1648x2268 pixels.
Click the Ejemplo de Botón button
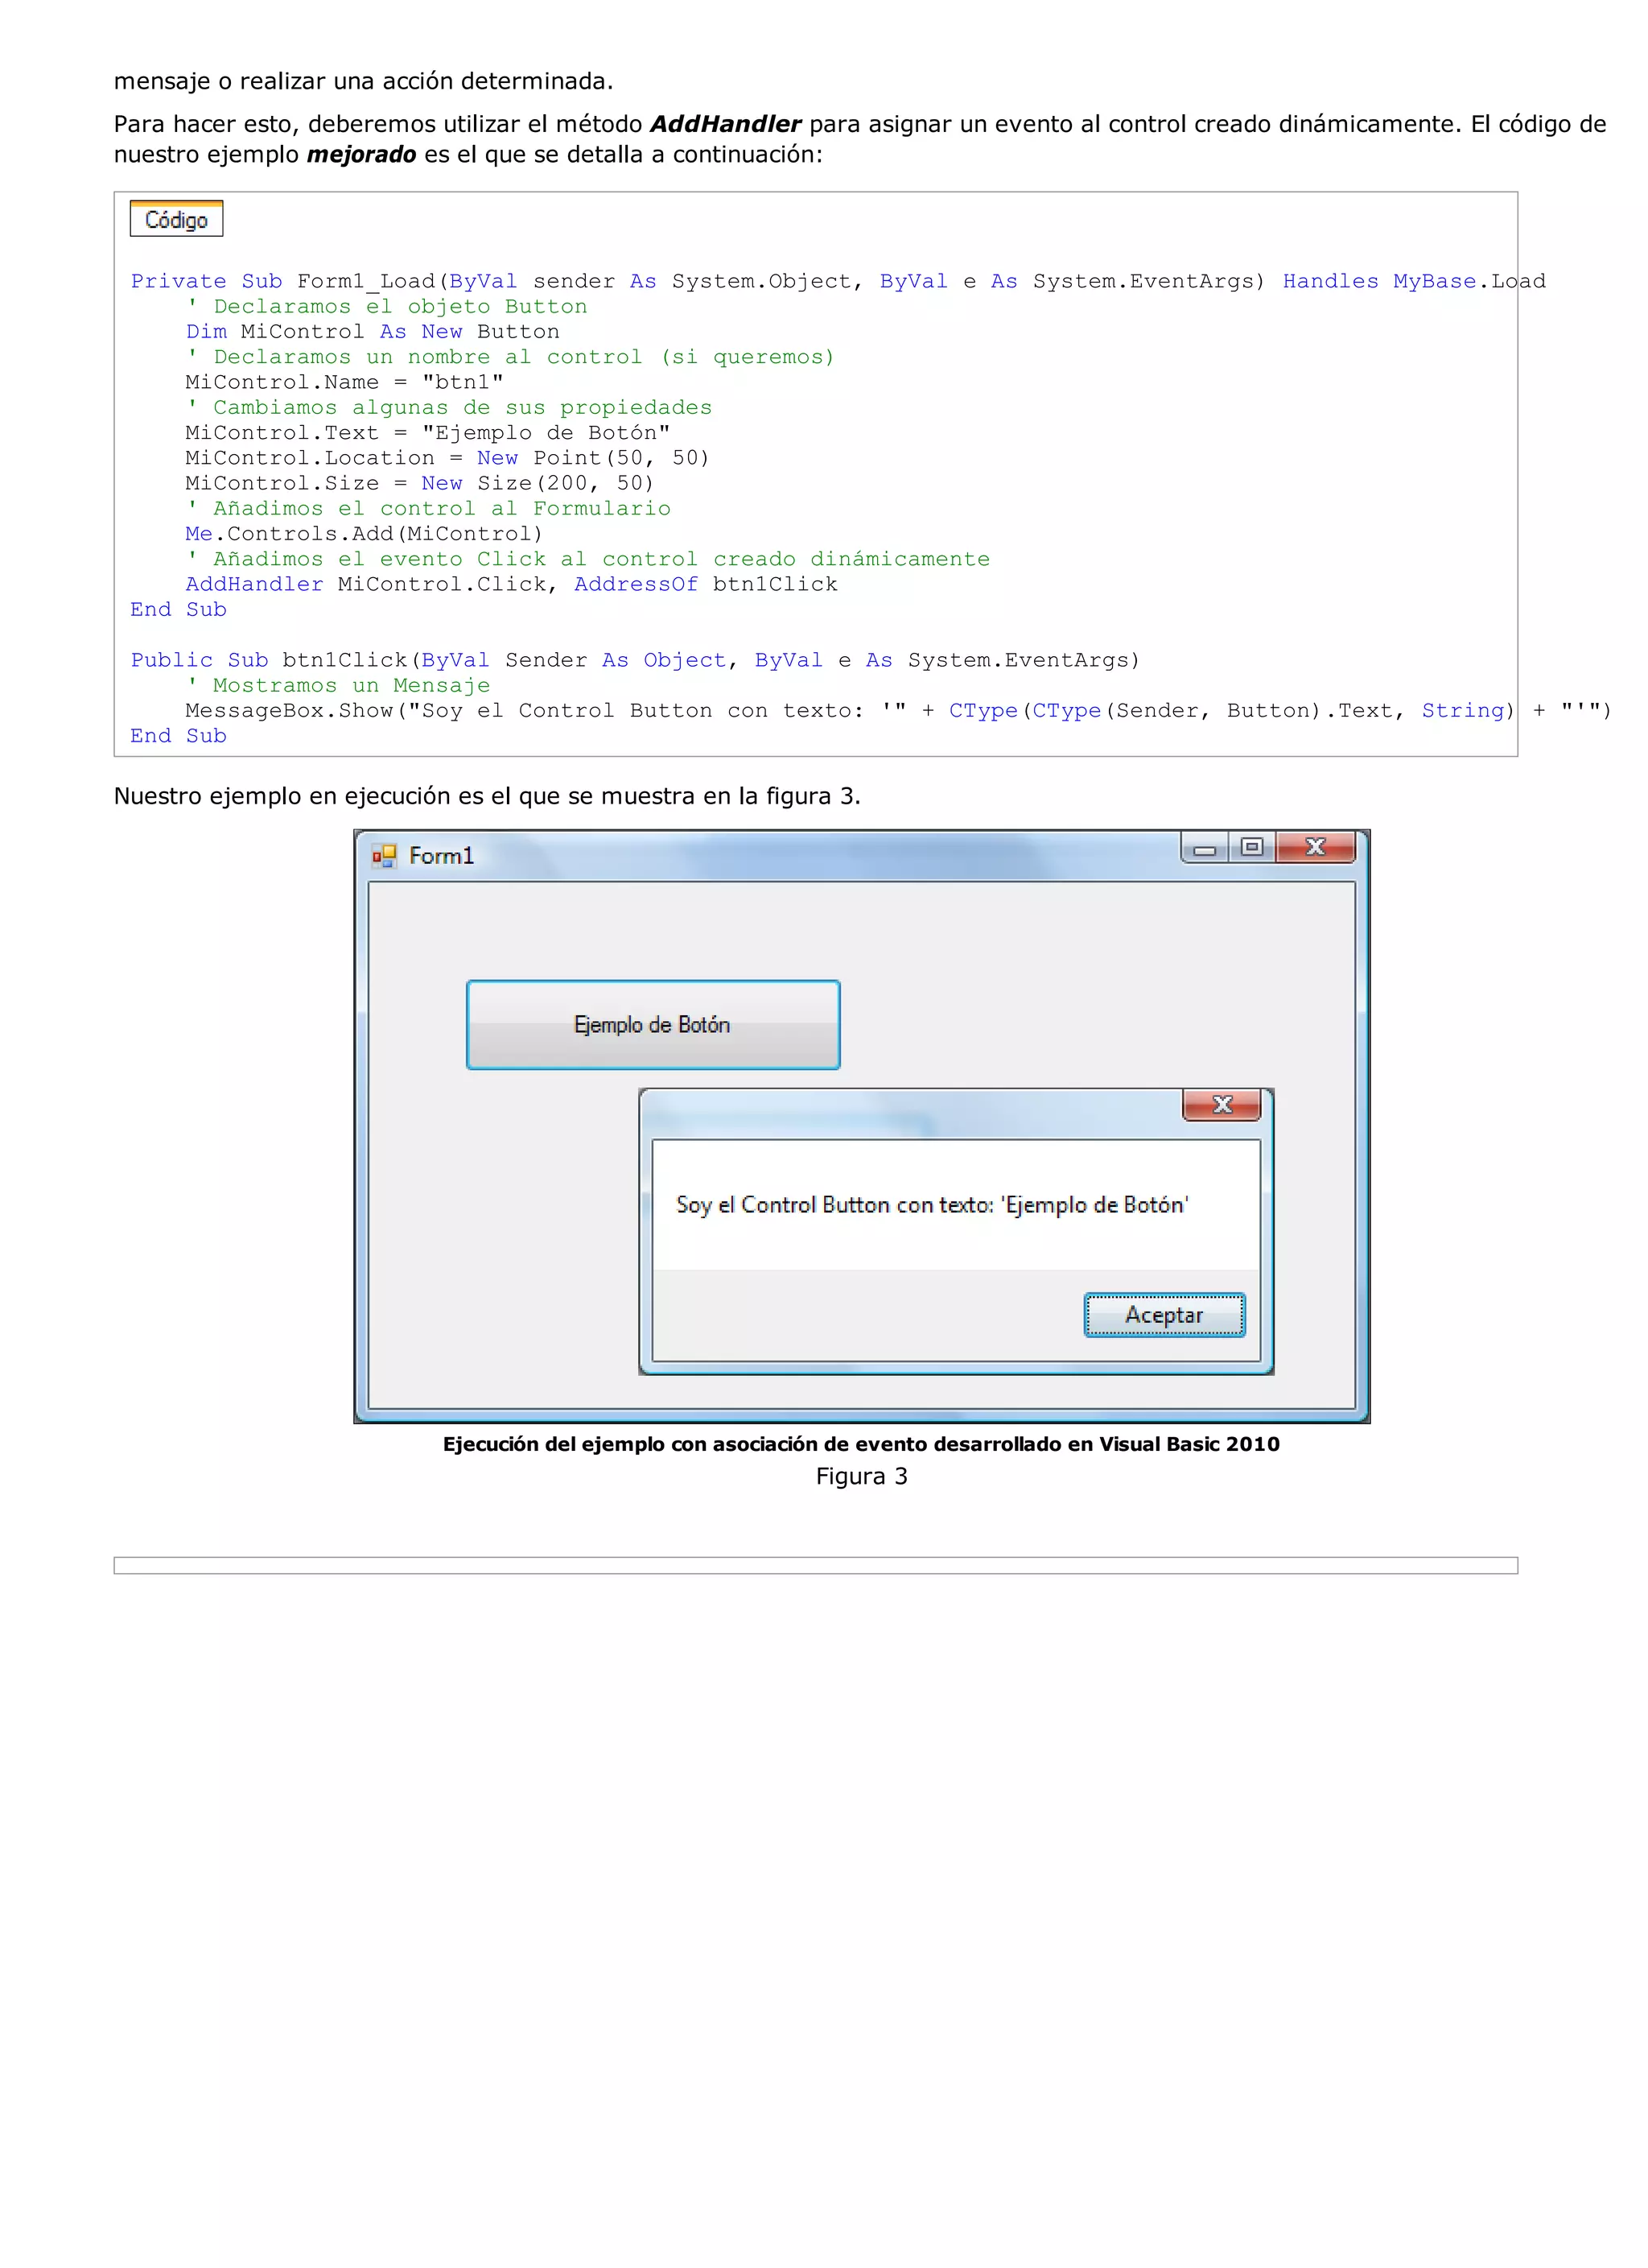pos(653,1025)
